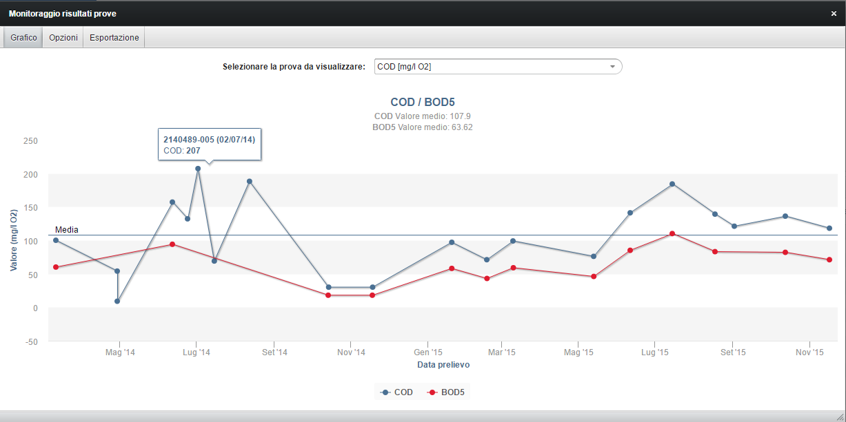Viewport: 846px width, 422px height.
Task: Select the last COD point near Nov '15
Action: coord(829,228)
